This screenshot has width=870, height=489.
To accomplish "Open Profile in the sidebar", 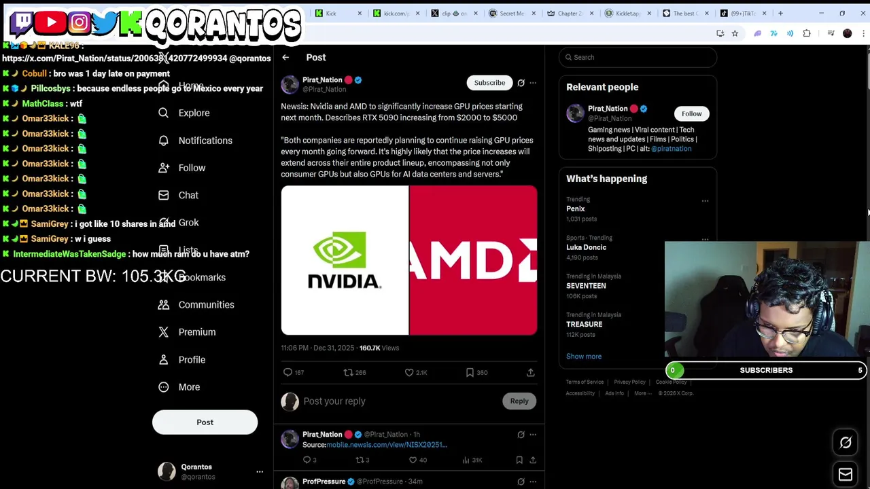I will (182, 360).
